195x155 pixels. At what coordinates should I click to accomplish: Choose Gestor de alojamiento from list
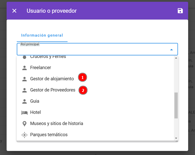click(x=95, y=79)
